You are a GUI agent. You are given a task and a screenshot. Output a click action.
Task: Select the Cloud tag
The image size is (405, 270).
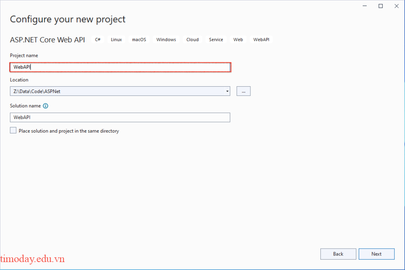[192, 39]
